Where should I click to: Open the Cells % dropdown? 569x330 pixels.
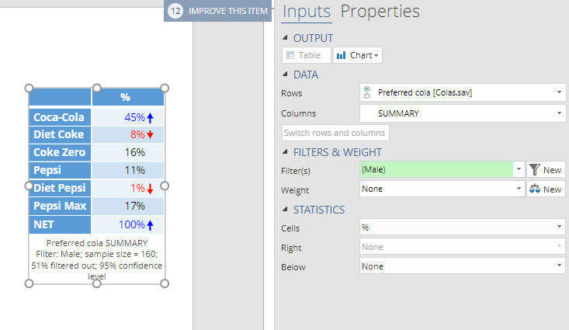[x=463, y=228]
